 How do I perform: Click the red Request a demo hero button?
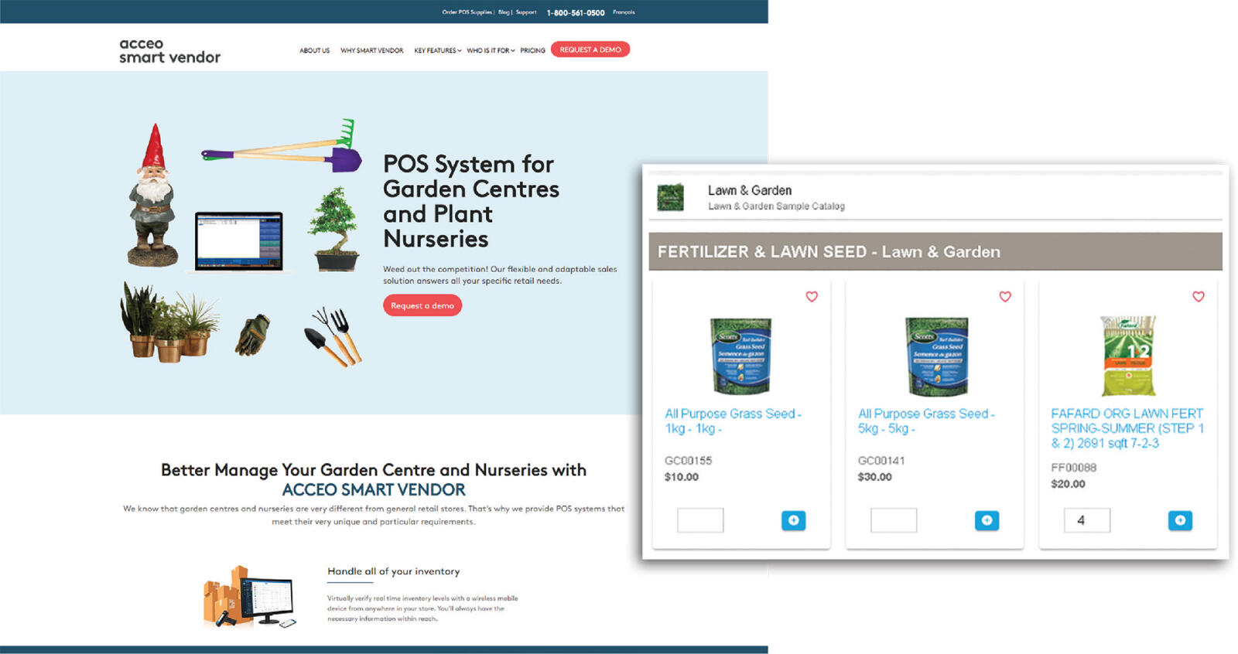[422, 305]
